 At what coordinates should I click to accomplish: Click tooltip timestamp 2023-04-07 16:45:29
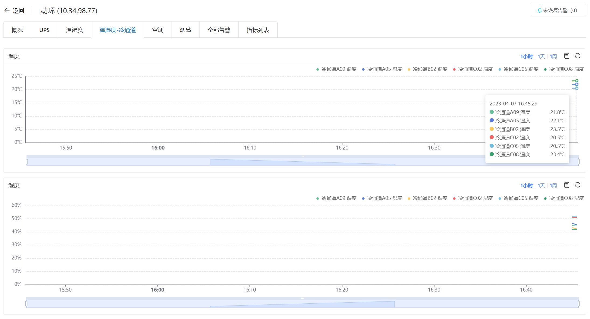pos(514,104)
